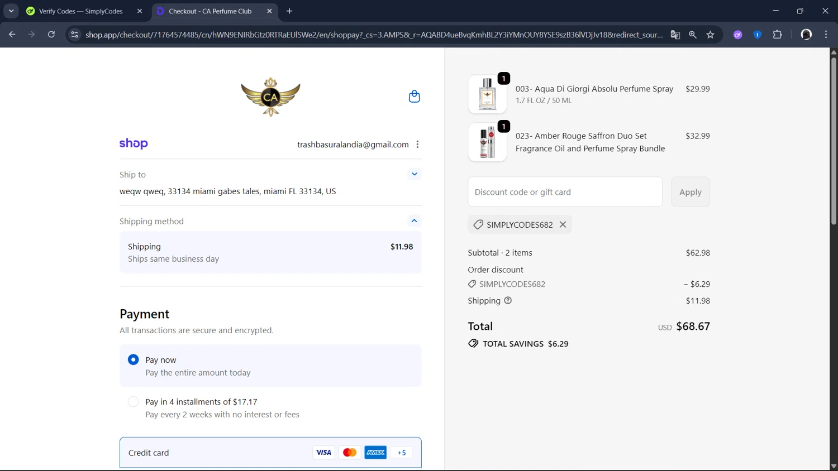
Task: Click the CA Perfume Club winged logo
Action: pyautogui.click(x=270, y=97)
